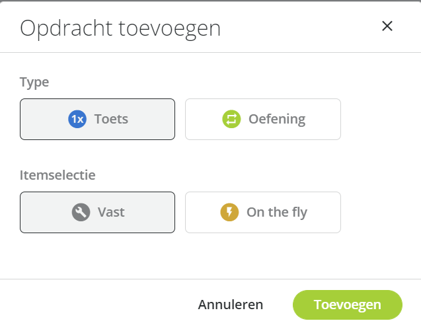The height and width of the screenshot is (327, 421).
Task: Click the 'Vast' text label
Action: [111, 212]
